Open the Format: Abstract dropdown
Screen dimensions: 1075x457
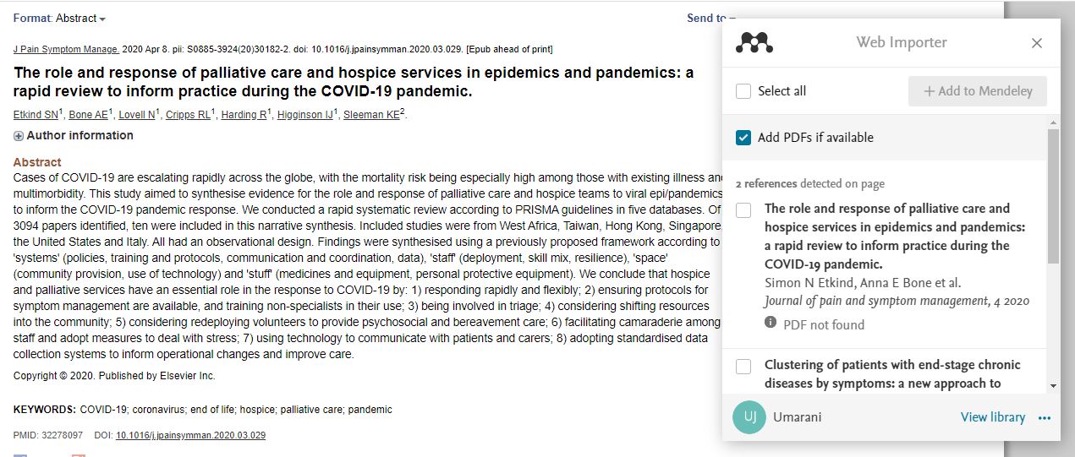60,19
